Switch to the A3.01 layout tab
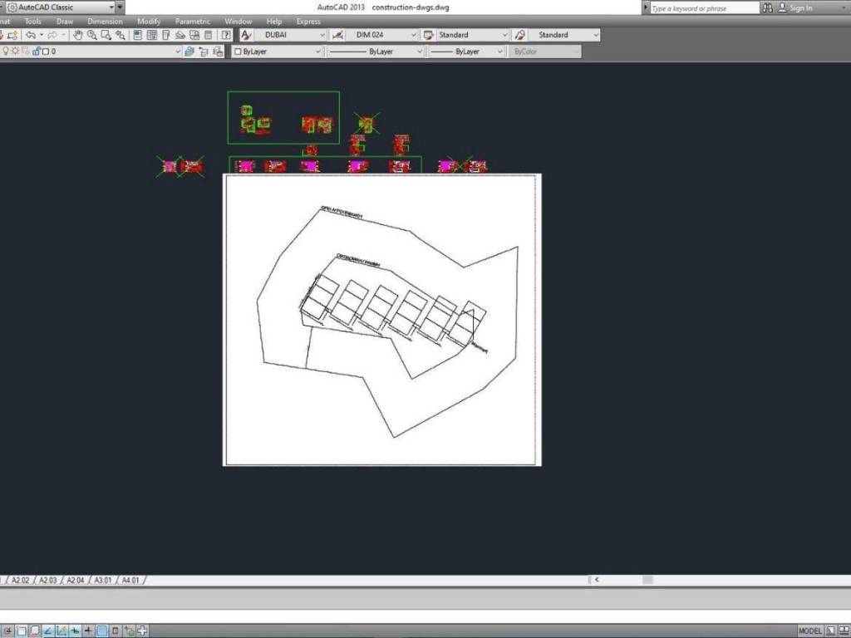Viewport: 851px width, 638px height. pyautogui.click(x=103, y=580)
